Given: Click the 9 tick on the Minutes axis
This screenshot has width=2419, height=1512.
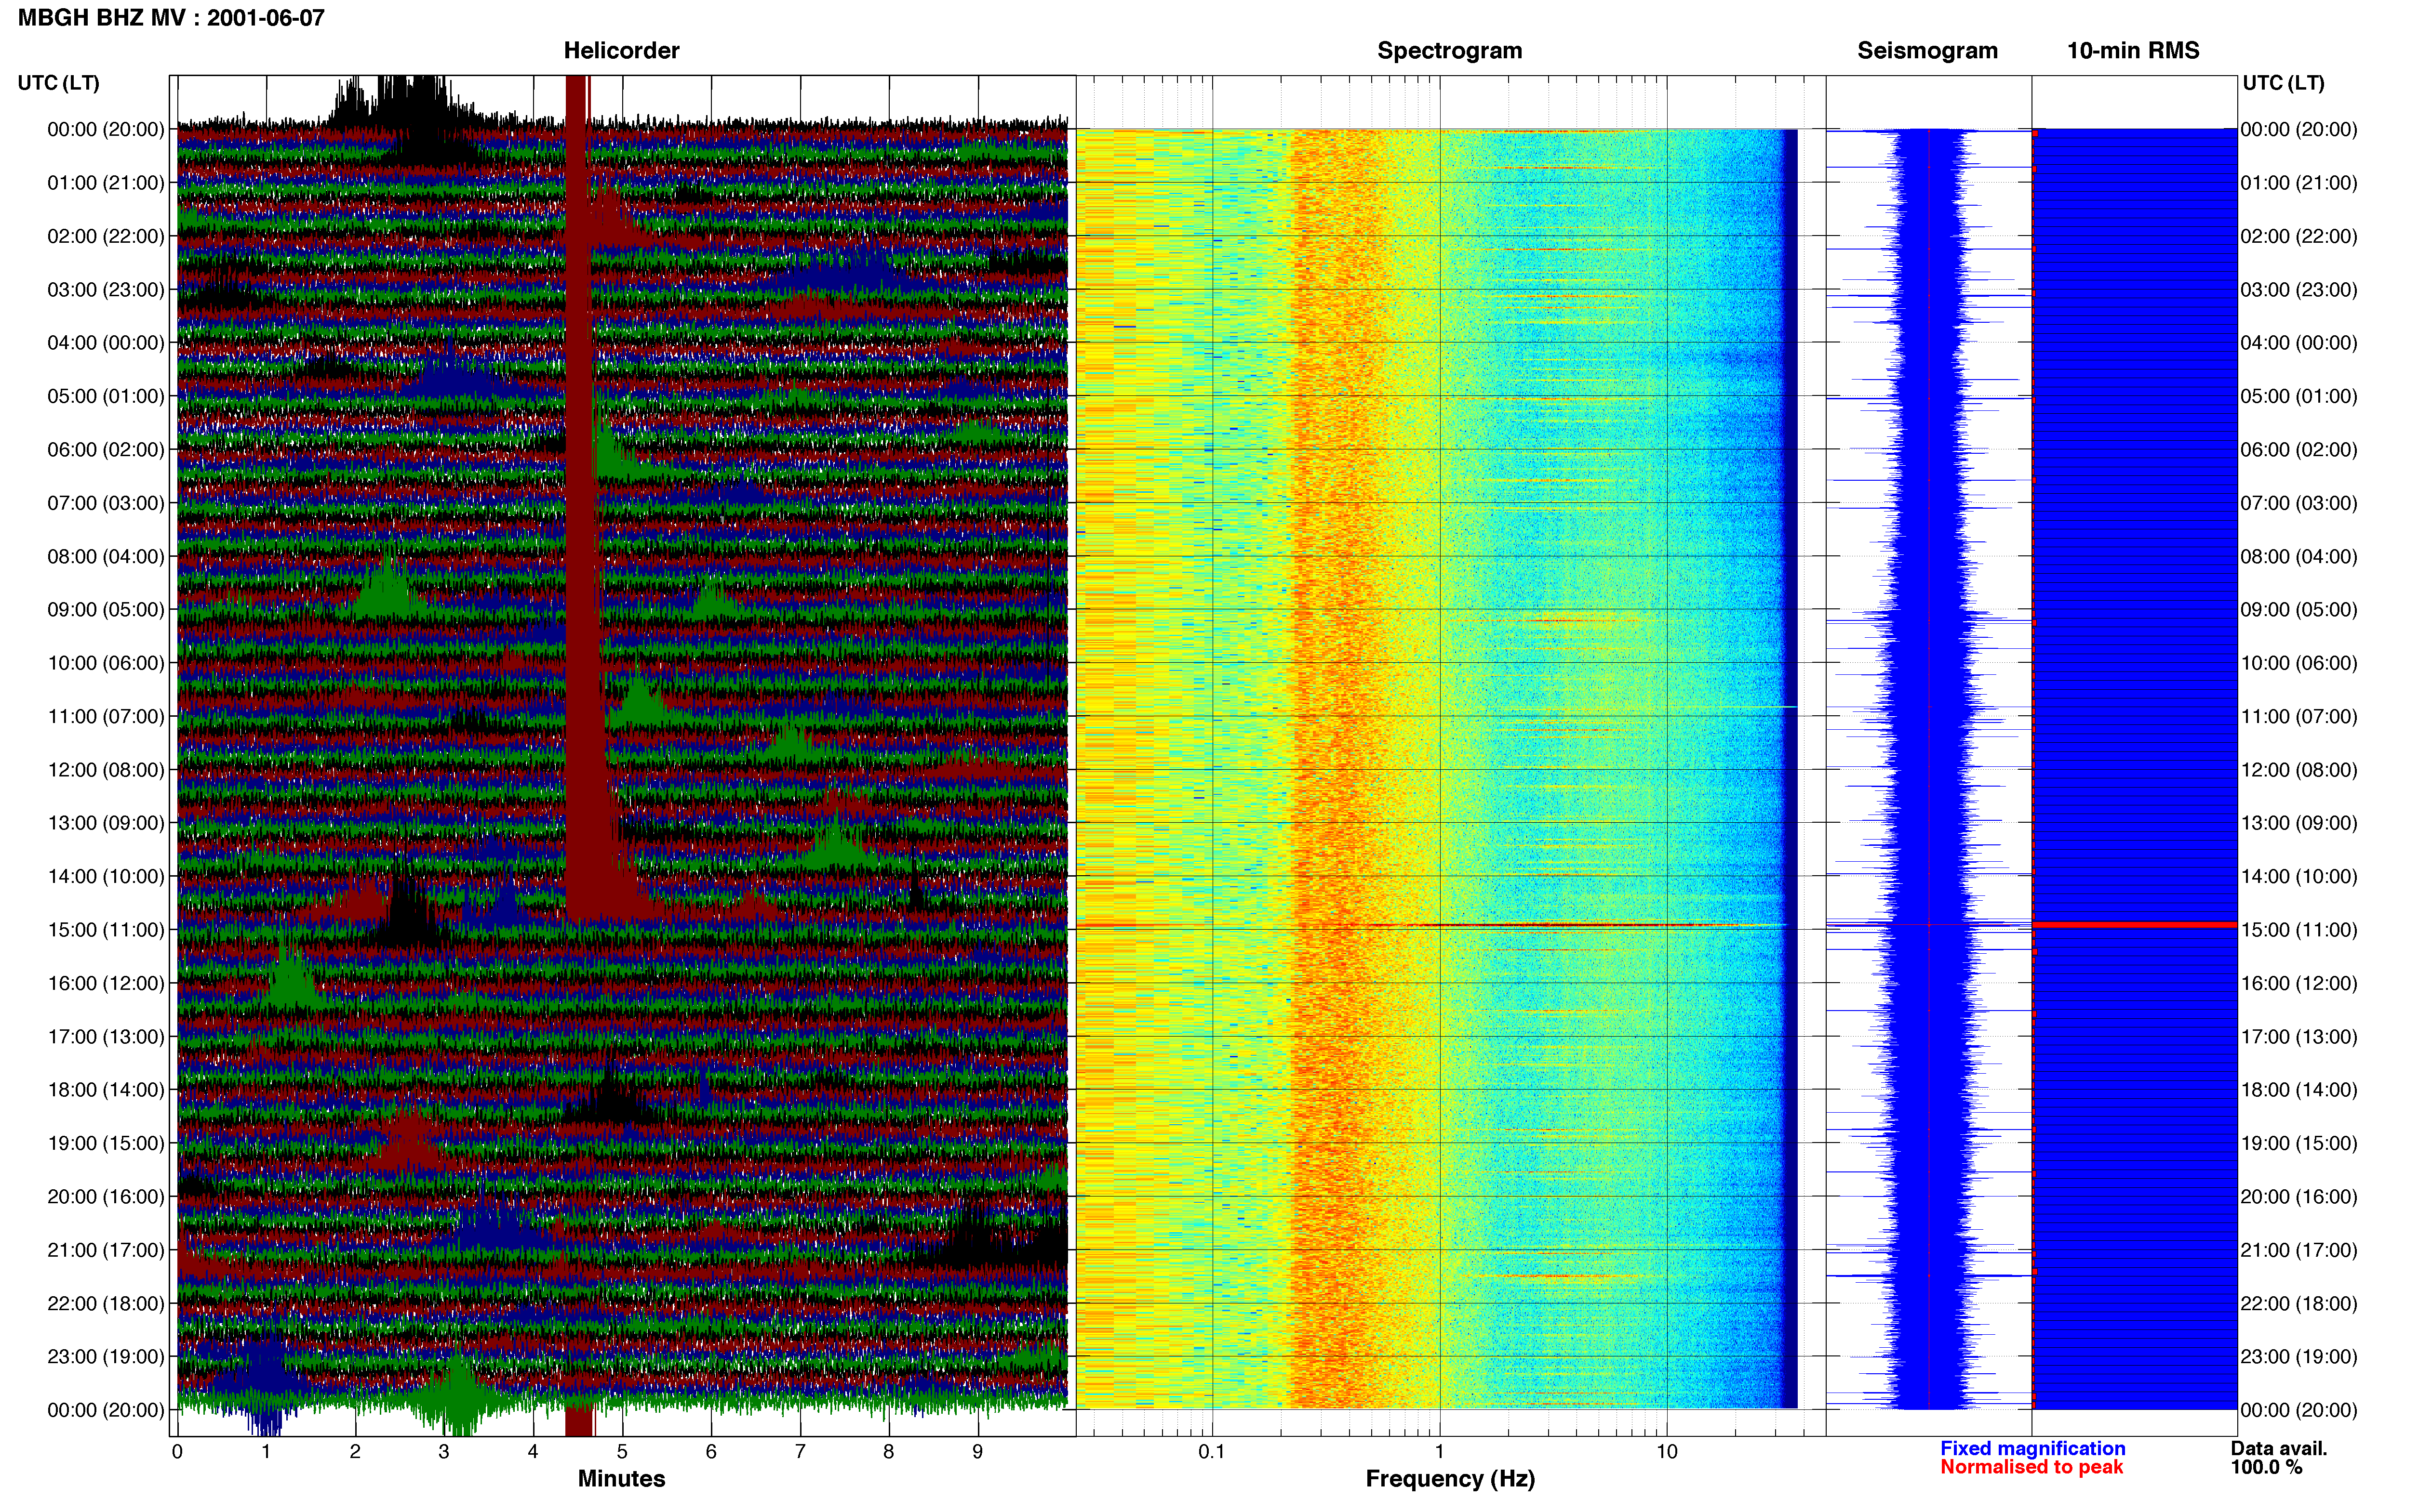Looking at the screenshot, I should (x=977, y=1452).
